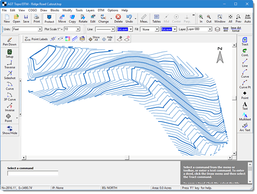The width and height of the screenshot is (257, 194).
Task: Print the drawing with Print icon
Action: (x=37, y=18)
